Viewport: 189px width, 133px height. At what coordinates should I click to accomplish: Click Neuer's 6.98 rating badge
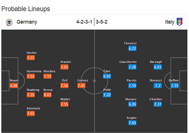[14, 86]
